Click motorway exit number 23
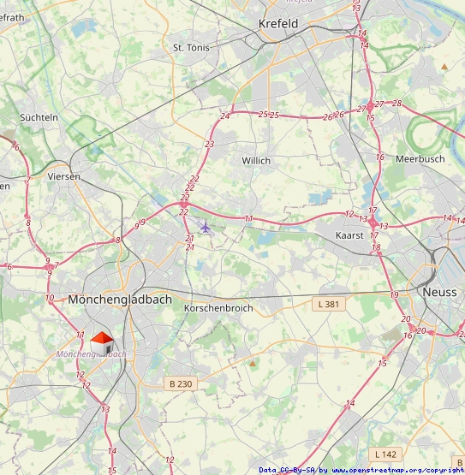The image size is (465, 475). (210, 144)
